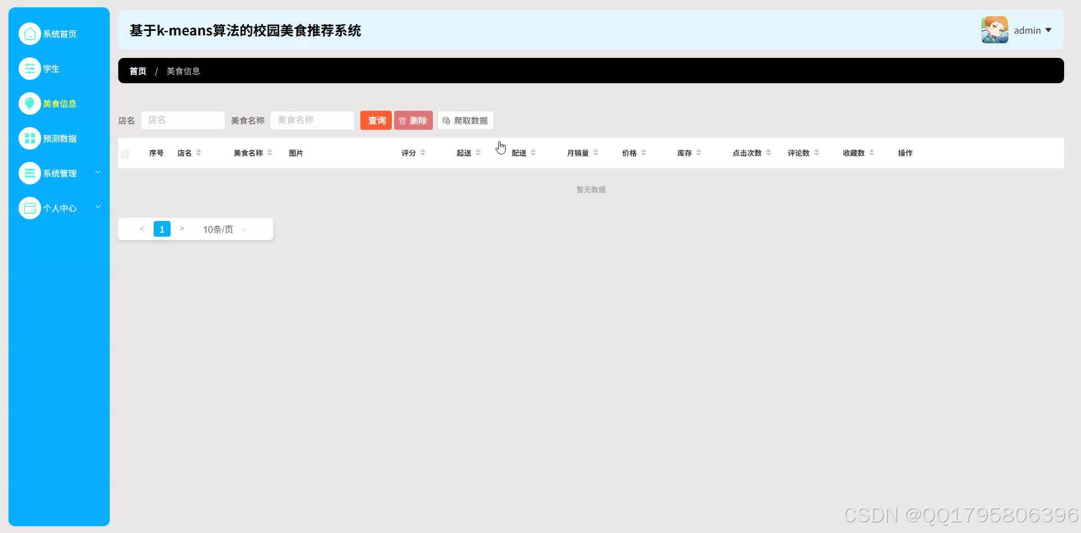The image size is (1081, 533).
Task: Sort by 美食名称 column arrows
Action: (270, 153)
